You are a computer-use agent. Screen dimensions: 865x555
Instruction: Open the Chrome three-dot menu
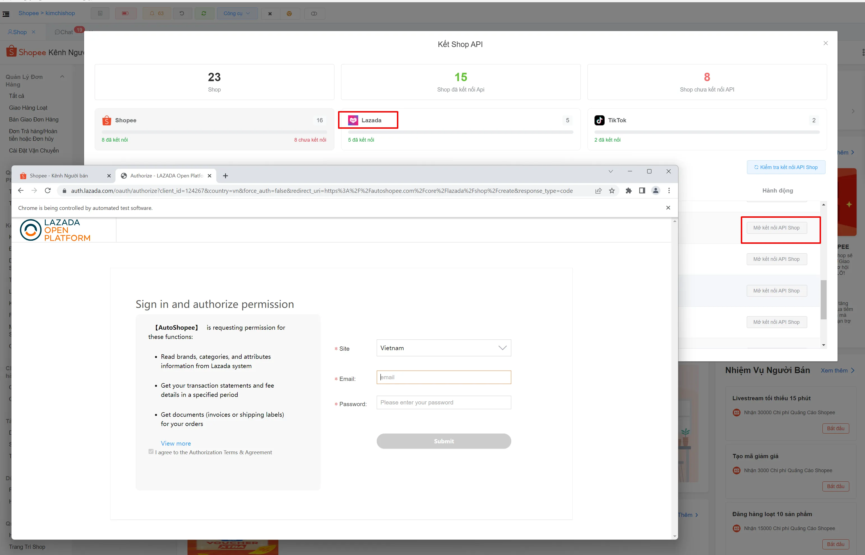pos(669,191)
